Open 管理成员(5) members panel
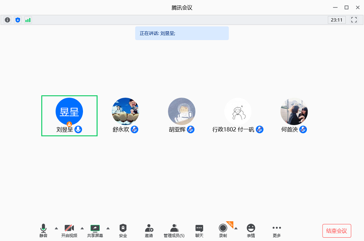The image size is (364, 241). click(x=174, y=230)
